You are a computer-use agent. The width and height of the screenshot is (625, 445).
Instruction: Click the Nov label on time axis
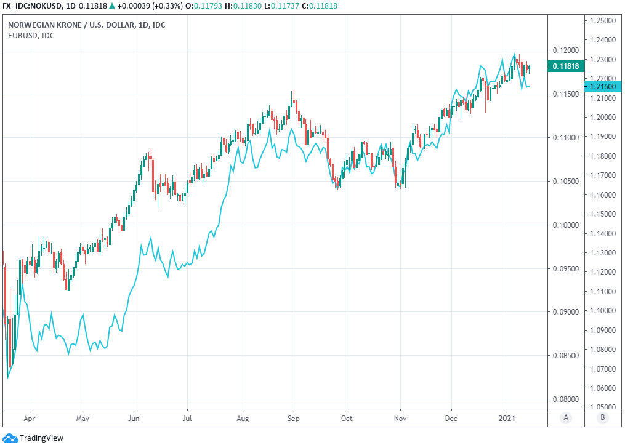tap(400, 418)
